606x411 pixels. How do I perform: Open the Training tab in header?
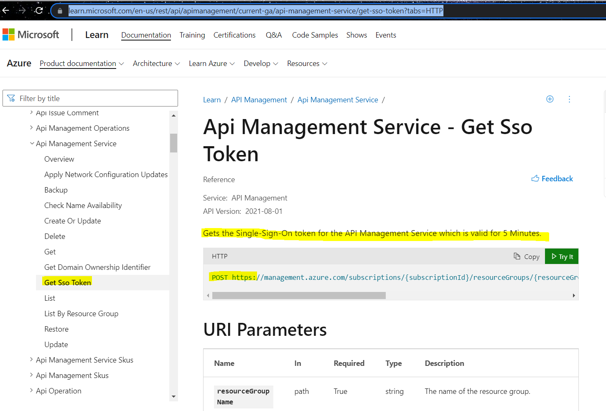(192, 35)
